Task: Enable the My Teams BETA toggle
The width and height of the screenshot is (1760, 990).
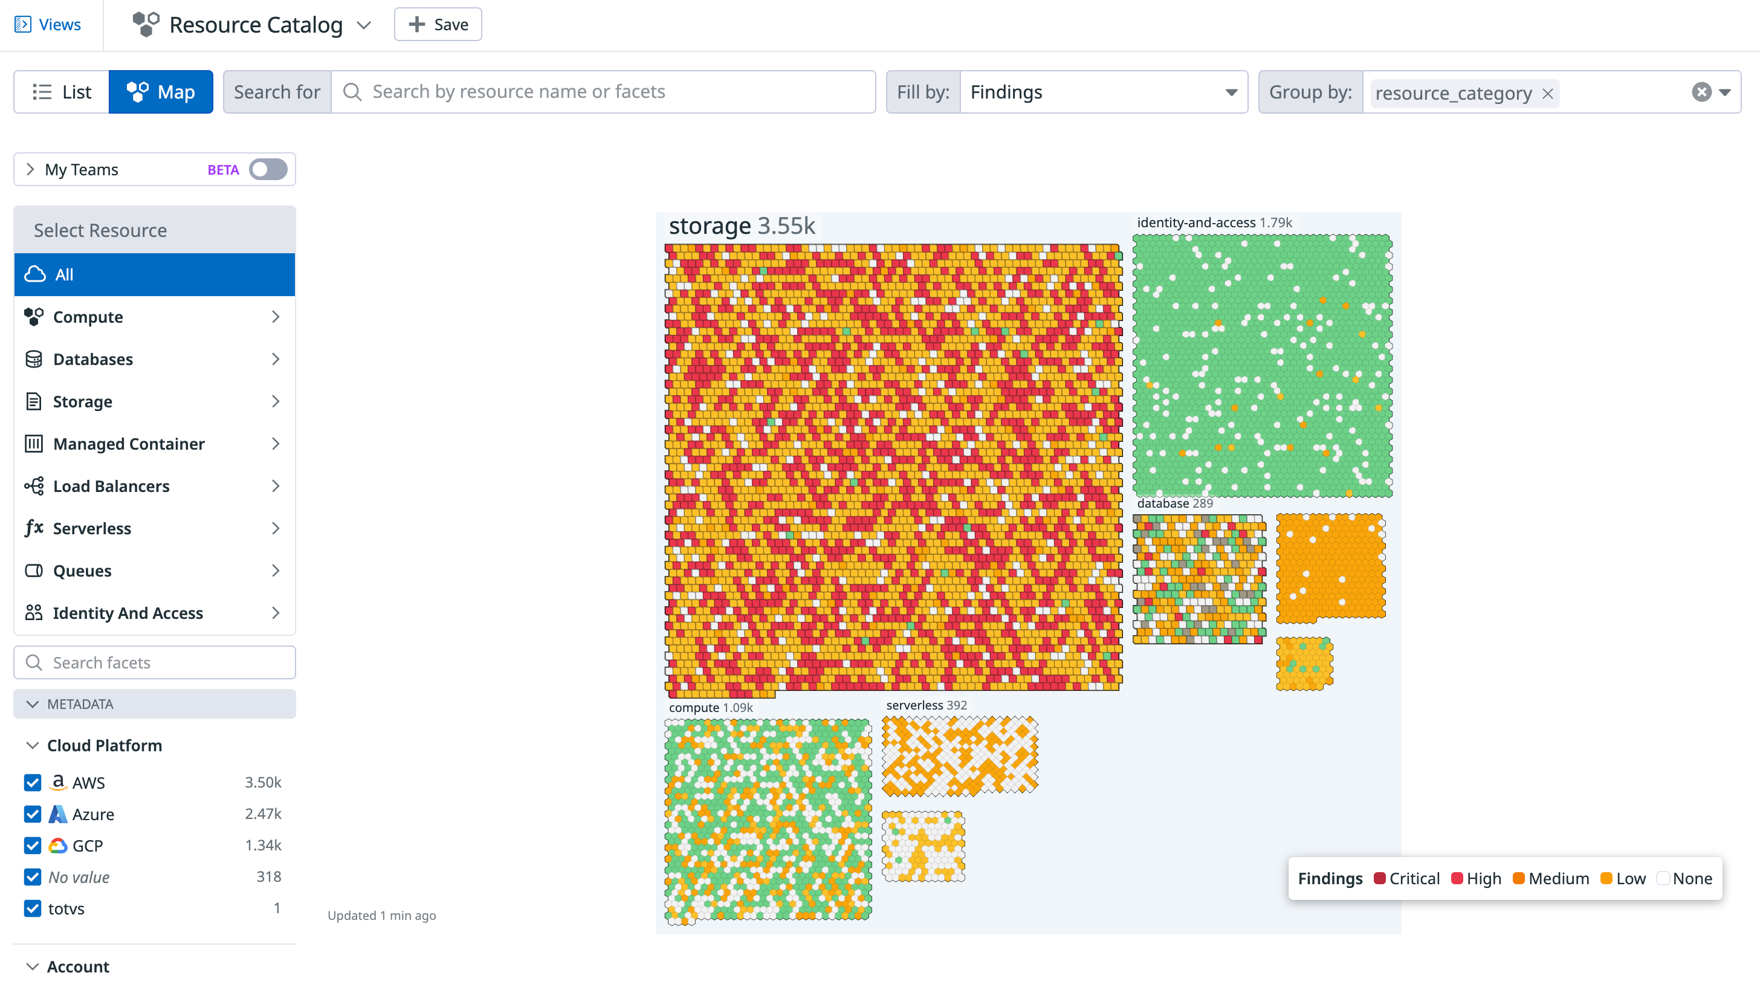Action: coord(268,169)
